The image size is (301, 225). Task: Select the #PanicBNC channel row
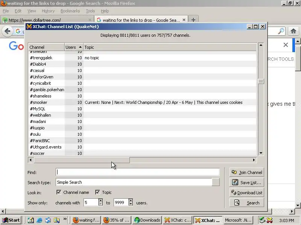pos(142,141)
